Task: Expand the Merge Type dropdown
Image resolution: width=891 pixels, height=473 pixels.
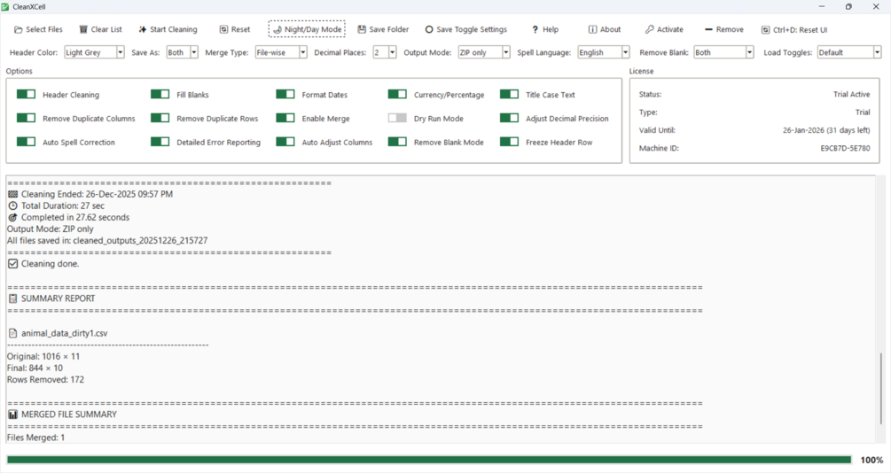Action: [x=281, y=52]
